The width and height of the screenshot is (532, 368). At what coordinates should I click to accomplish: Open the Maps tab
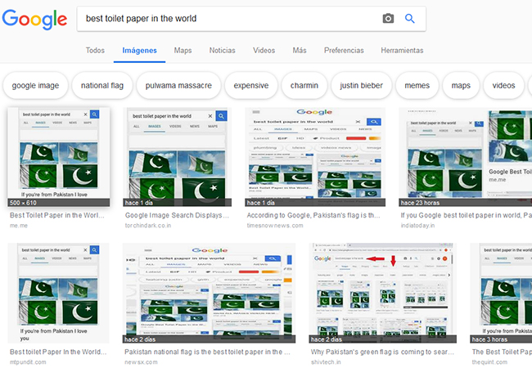pyautogui.click(x=183, y=51)
